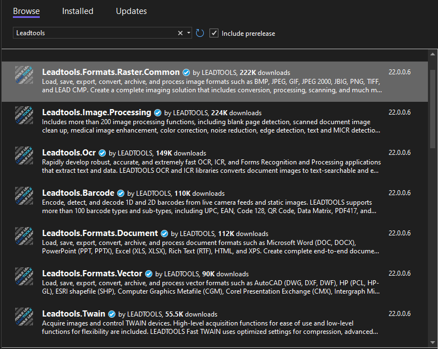Click version 22.0.0.6 of Leadtools.Image.Processing
The image size is (438, 349).
[399, 112]
